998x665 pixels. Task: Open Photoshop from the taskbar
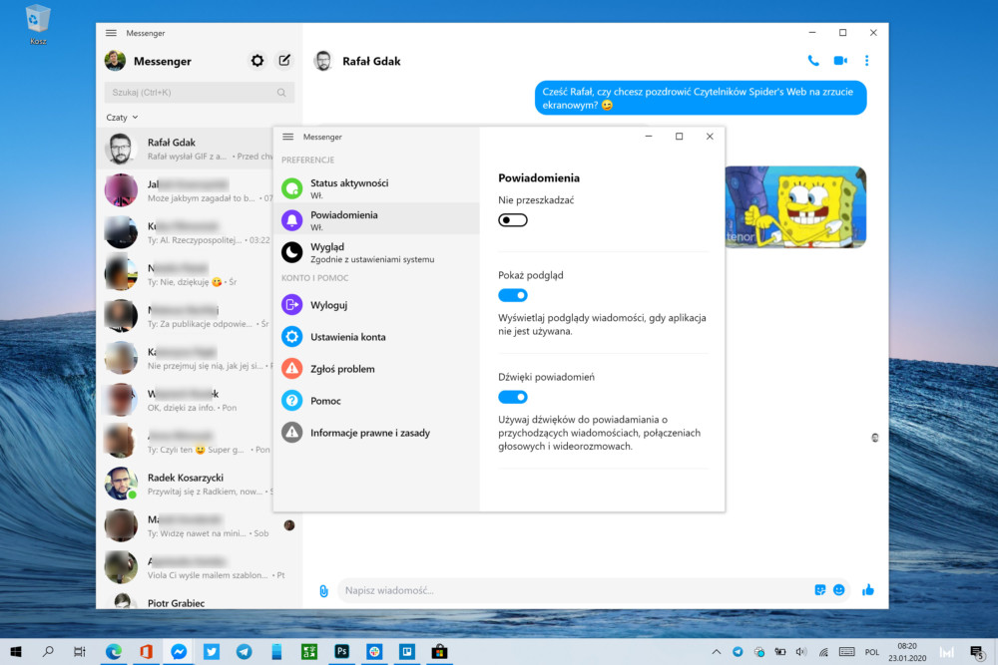(x=341, y=651)
